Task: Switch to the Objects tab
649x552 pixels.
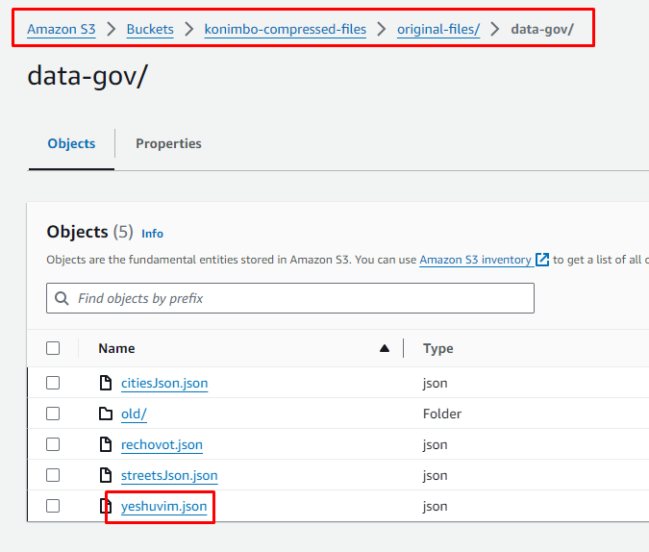Action: click(71, 143)
